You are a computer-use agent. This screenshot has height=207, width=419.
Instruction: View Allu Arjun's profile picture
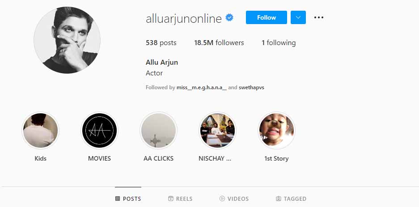click(67, 40)
